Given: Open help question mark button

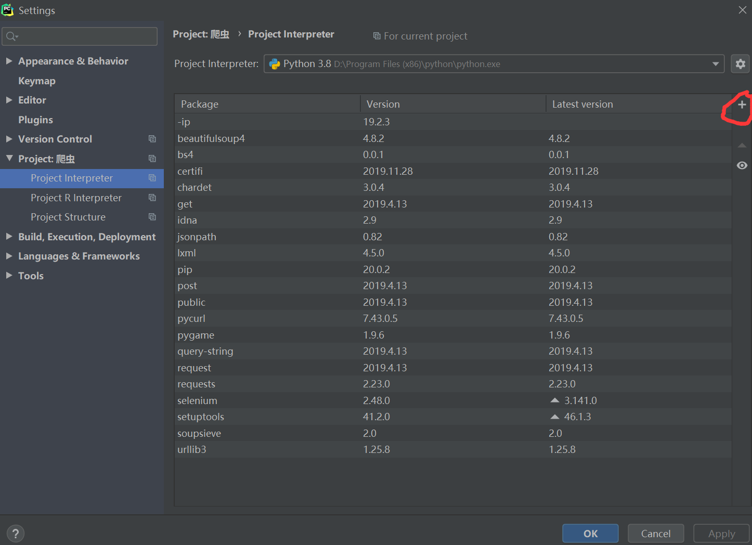Looking at the screenshot, I should click(x=16, y=534).
